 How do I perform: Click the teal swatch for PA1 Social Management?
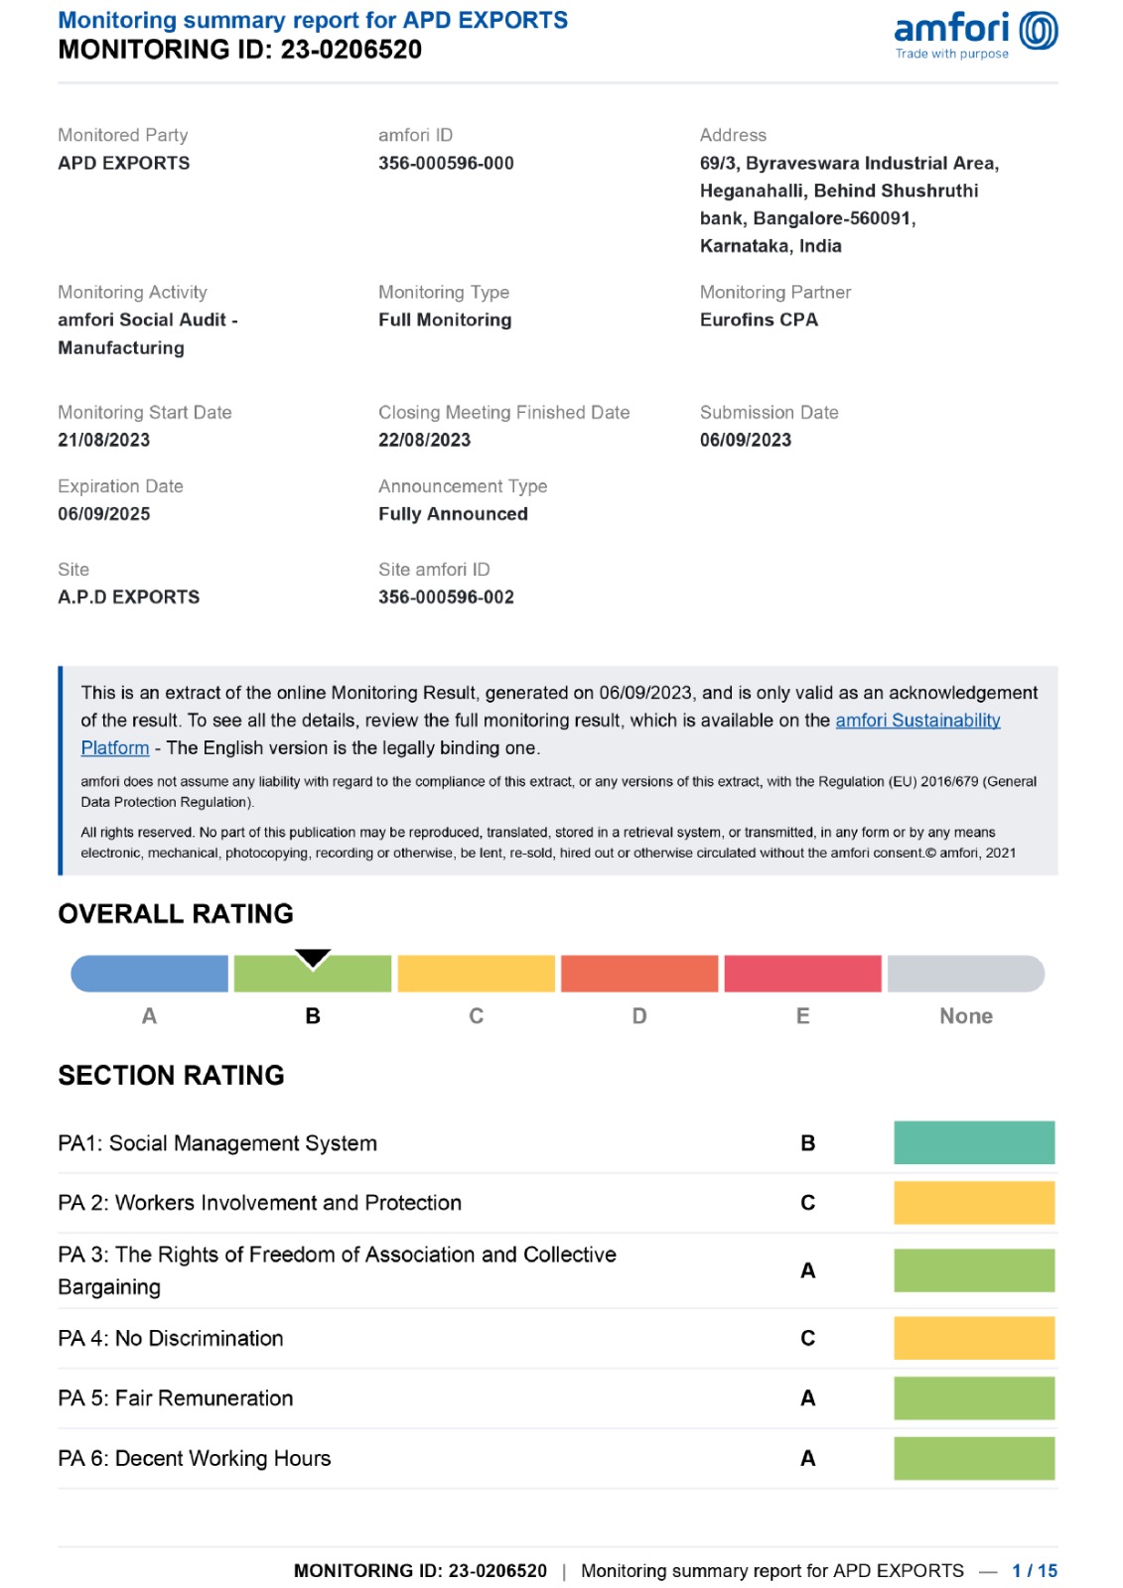(974, 1142)
